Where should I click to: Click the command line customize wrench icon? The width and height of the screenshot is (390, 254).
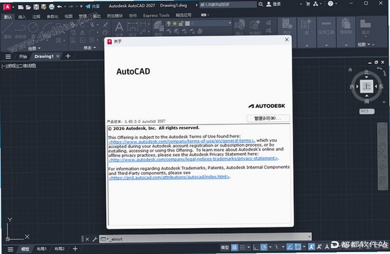(94, 239)
